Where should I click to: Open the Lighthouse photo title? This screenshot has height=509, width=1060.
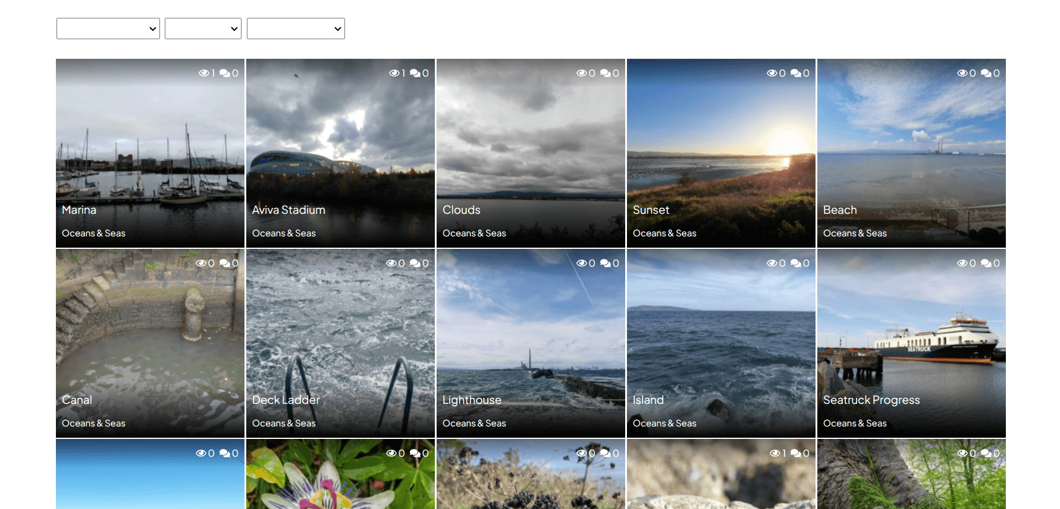[x=472, y=400]
